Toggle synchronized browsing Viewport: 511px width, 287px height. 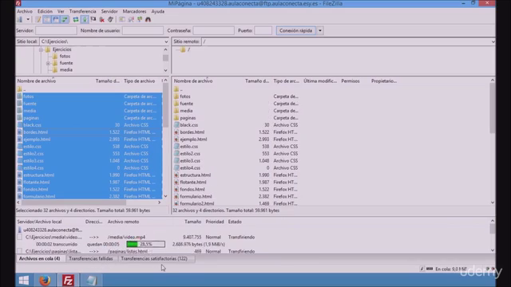coord(140,19)
